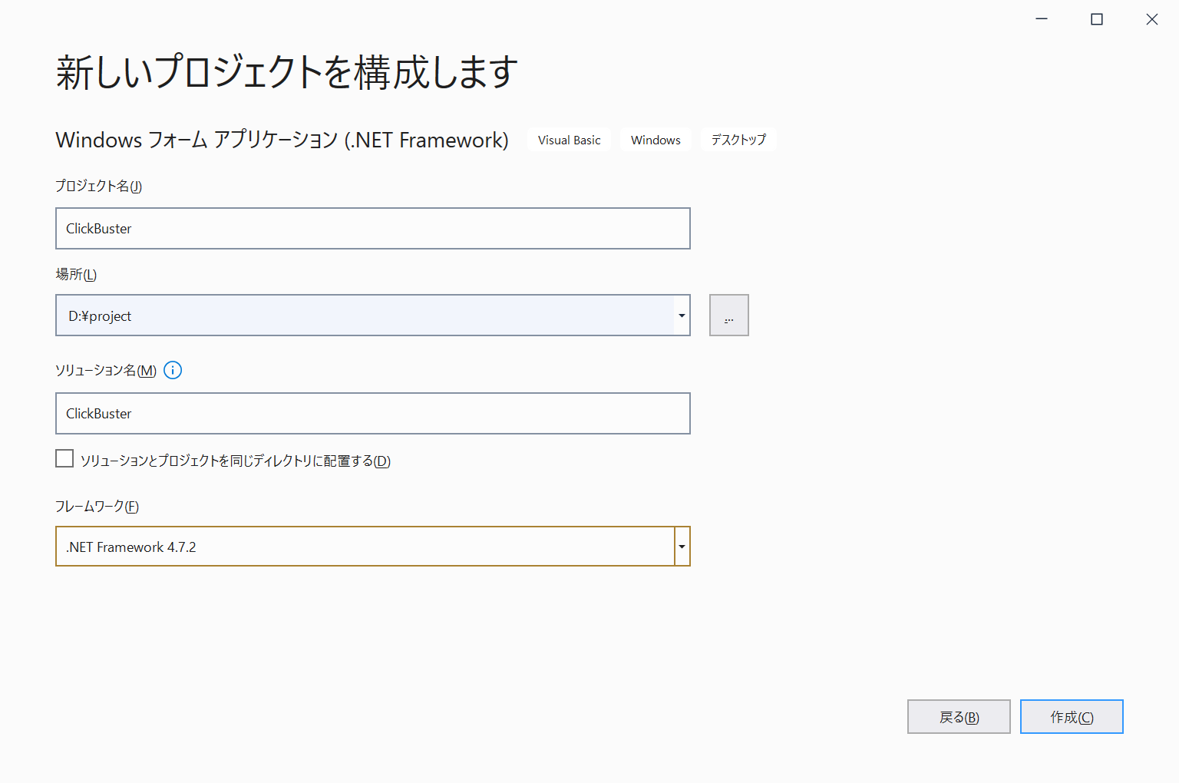Image resolution: width=1179 pixels, height=783 pixels.
Task: Click the 場所(L) location label
Action: pos(76,274)
